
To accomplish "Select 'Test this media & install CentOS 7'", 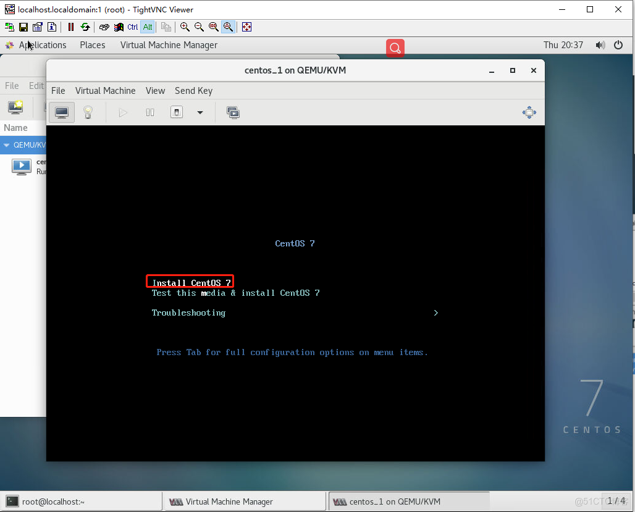I will pyautogui.click(x=236, y=293).
